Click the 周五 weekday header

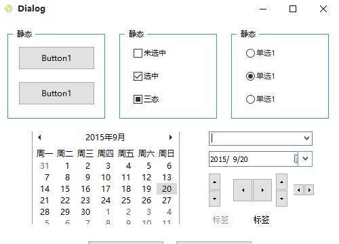coord(126,154)
